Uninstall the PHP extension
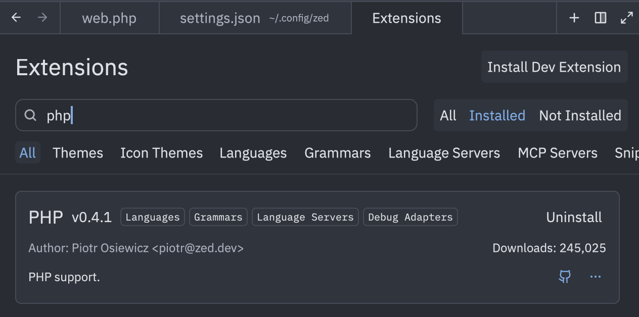Image resolution: width=639 pixels, height=317 pixels. tap(574, 217)
